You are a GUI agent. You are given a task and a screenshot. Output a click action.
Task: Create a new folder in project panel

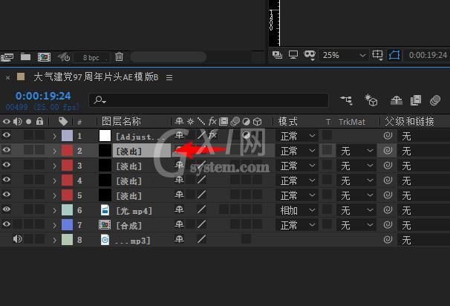tap(25, 57)
